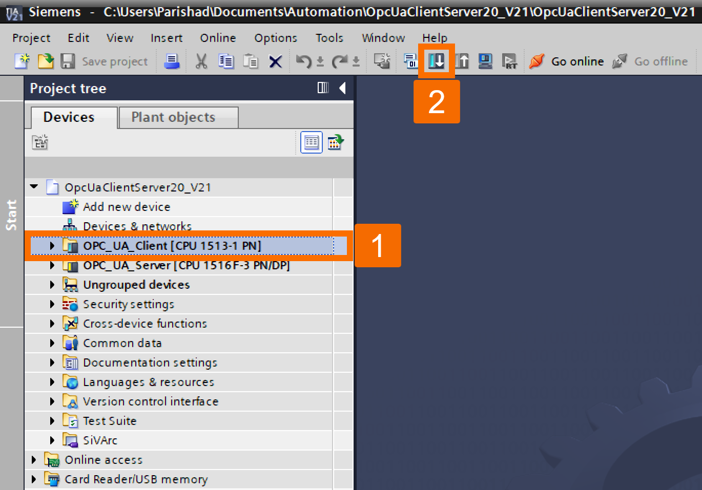Click the project tree top-left toolbar icon
Screen dimensions: 702x490
click(x=40, y=142)
